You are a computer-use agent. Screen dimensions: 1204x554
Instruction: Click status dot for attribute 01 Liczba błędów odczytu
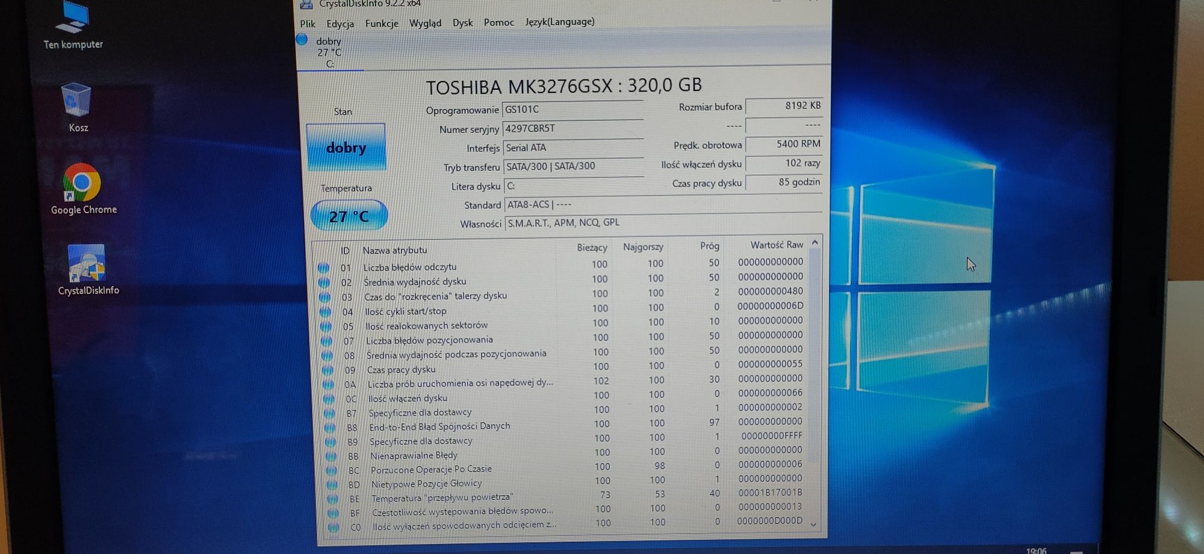click(323, 267)
